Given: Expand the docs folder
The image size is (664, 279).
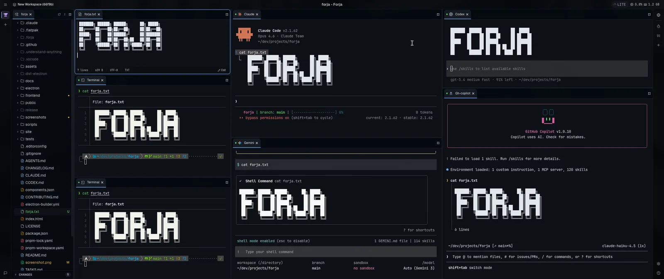Looking at the screenshot, I should point(17,81).
